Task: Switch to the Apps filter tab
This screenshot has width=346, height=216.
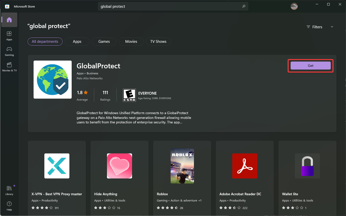Action: point(77,42)
